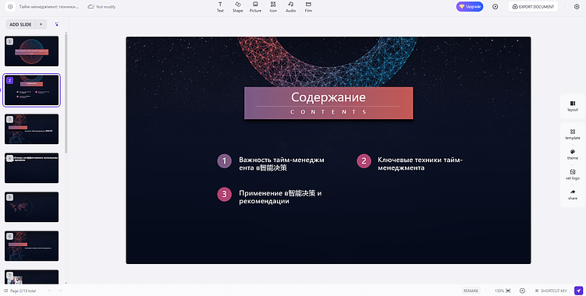586x296 pixels.
Task: Click the 'Not modify' status text
Action: click(106, 7)
